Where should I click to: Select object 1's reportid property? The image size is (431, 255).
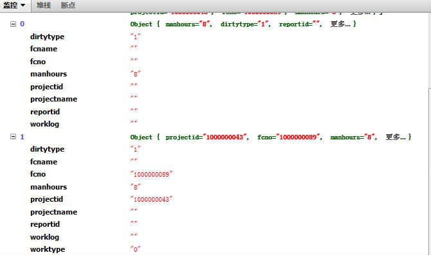point(45,224)
